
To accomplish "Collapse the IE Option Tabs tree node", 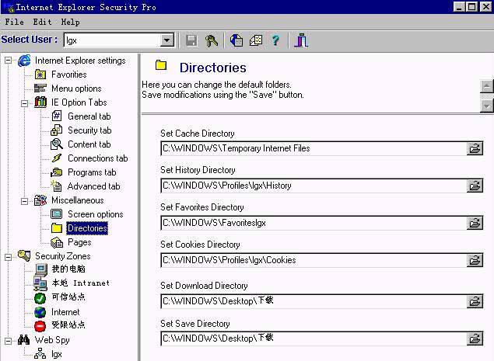I will pos(25,102).
